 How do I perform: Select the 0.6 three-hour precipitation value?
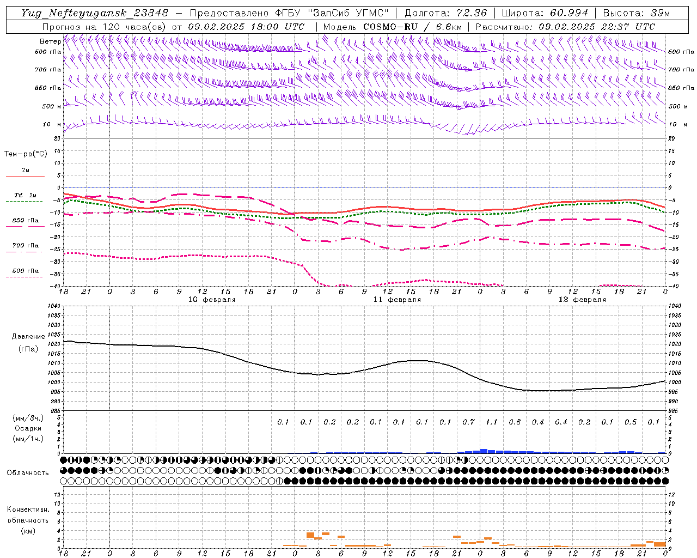point(515,422)
